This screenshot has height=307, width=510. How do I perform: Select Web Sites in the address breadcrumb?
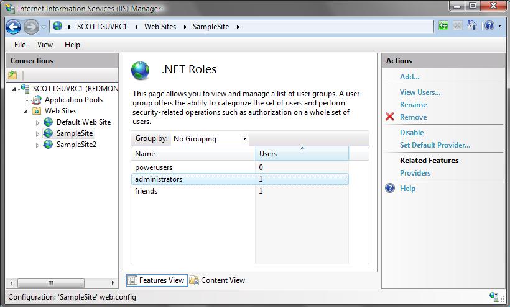[x=160, y=27]
